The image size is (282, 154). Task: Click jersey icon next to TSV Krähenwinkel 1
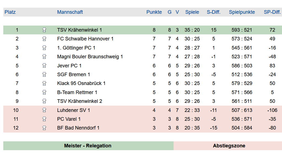[44, 30]
